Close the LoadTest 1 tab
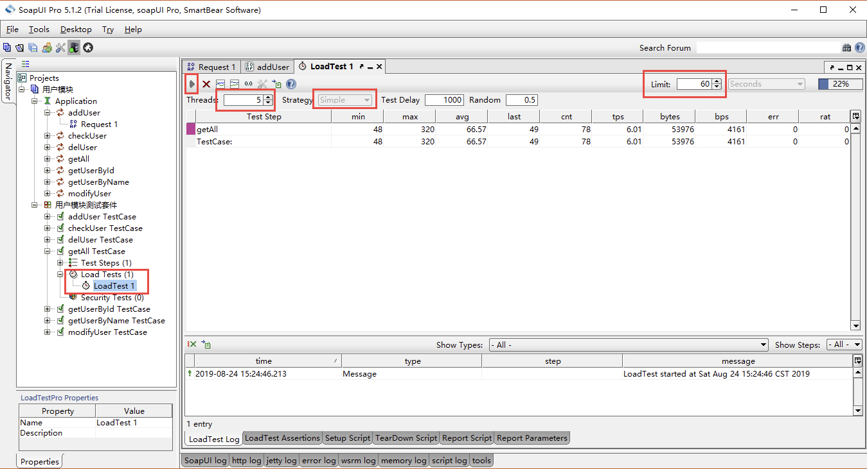This screenshot has height=469, width=867. coord(379,67)
